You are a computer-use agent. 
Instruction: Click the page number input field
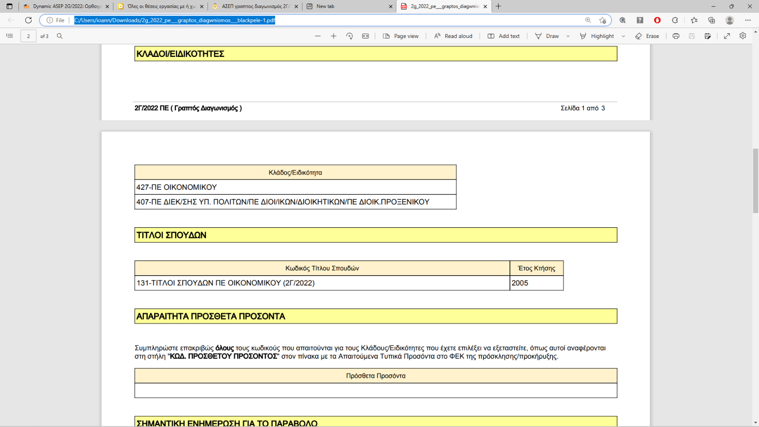tap(28, 36)
